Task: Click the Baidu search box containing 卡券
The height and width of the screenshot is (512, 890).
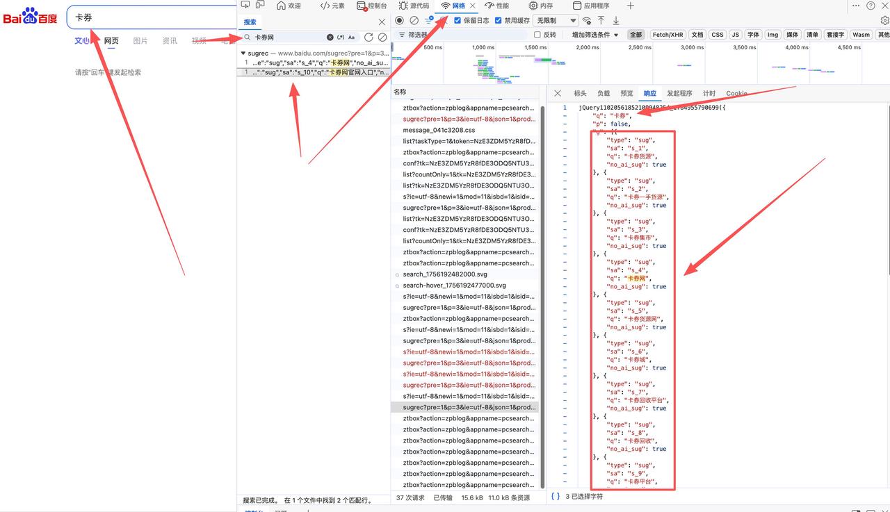Action: (x=152, y=17)
